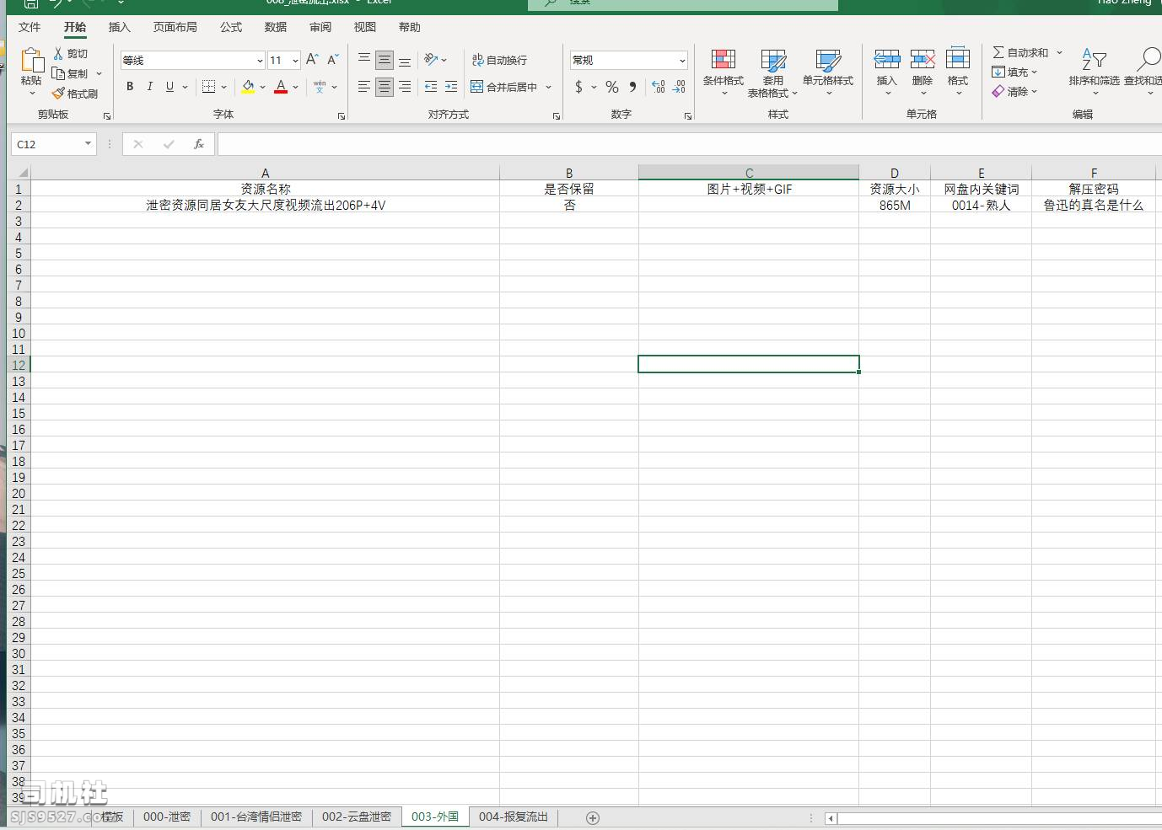Open sheet tab 000-泄密

167,817
